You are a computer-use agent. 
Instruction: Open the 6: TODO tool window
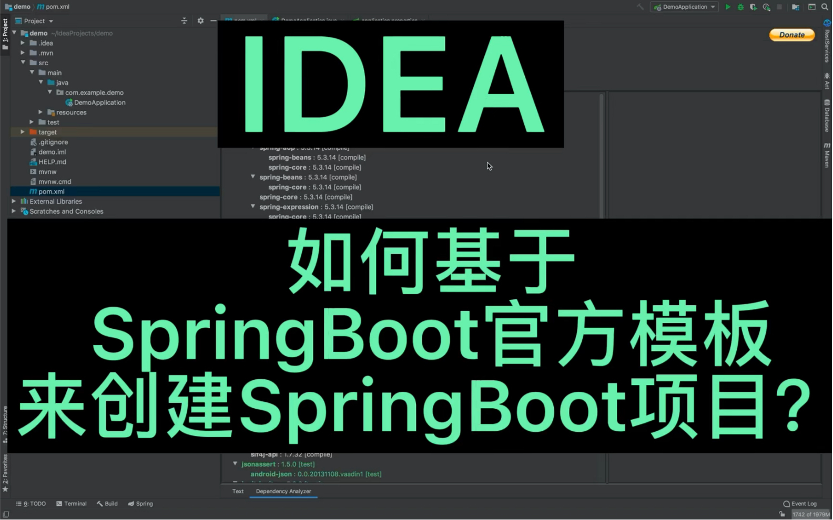pos(31,504)
